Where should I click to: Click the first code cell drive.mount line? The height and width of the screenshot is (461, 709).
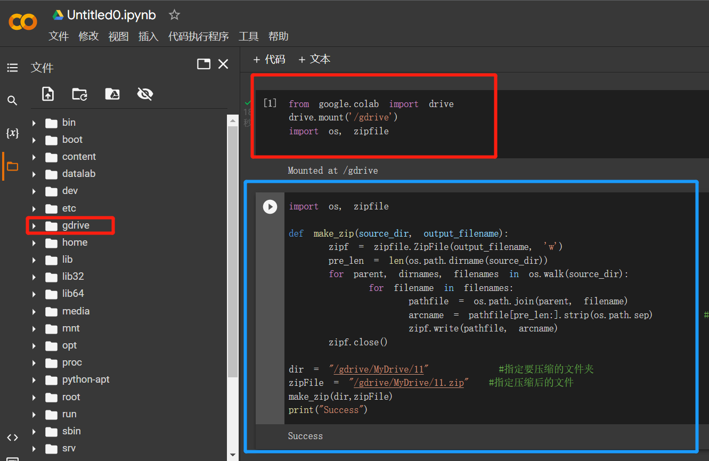(343, 117)
